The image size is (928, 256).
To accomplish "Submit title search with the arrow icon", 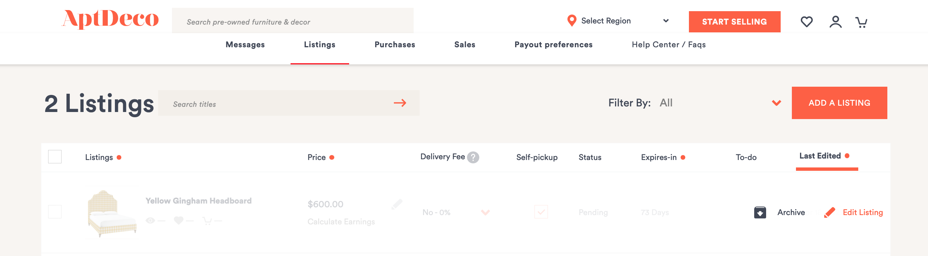I will 400,103.
